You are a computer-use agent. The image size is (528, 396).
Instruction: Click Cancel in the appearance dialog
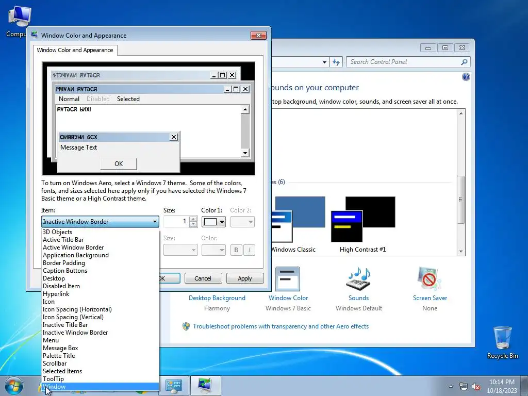coord(203,278)
